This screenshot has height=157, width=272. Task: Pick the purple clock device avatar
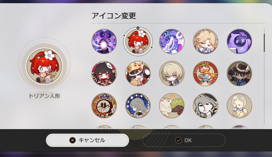[172, 41]
